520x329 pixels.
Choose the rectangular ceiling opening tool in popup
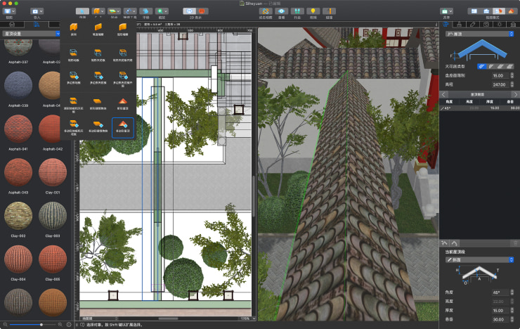[x=123, y=55]
